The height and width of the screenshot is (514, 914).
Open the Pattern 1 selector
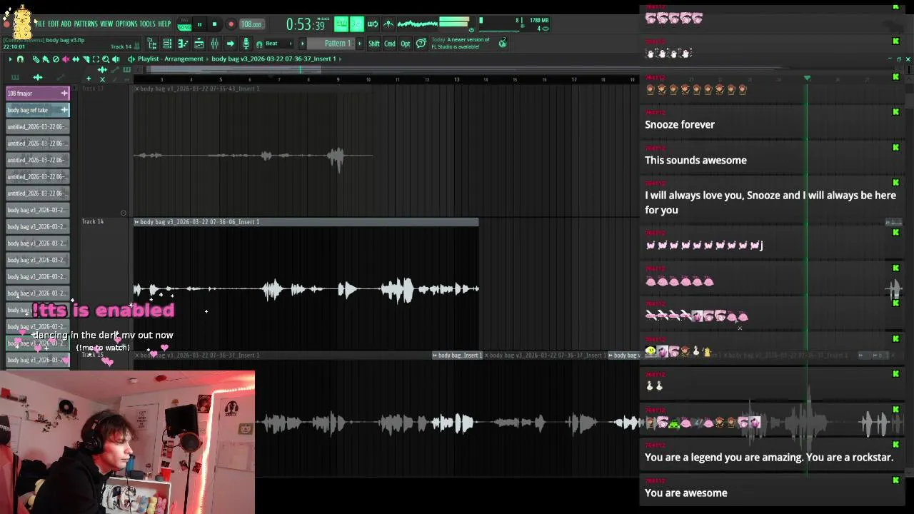pos(331,44)
